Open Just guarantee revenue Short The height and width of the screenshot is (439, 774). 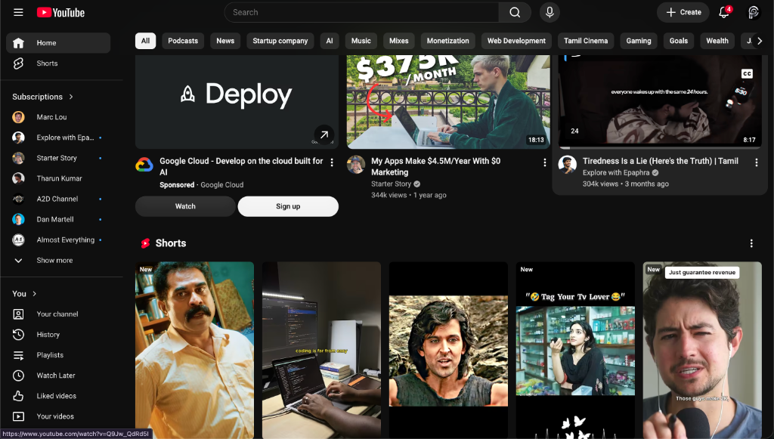pyautogui.click(x=702, y=350)
